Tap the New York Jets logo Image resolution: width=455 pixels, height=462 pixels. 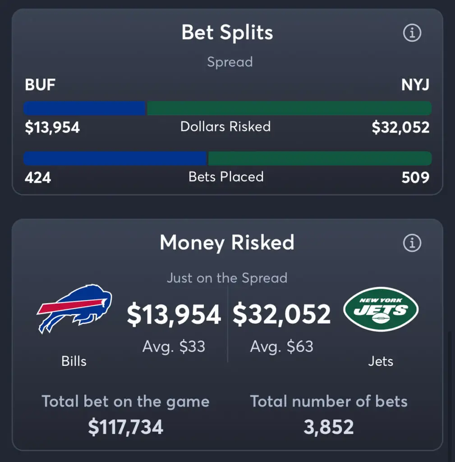click(381, 309)
